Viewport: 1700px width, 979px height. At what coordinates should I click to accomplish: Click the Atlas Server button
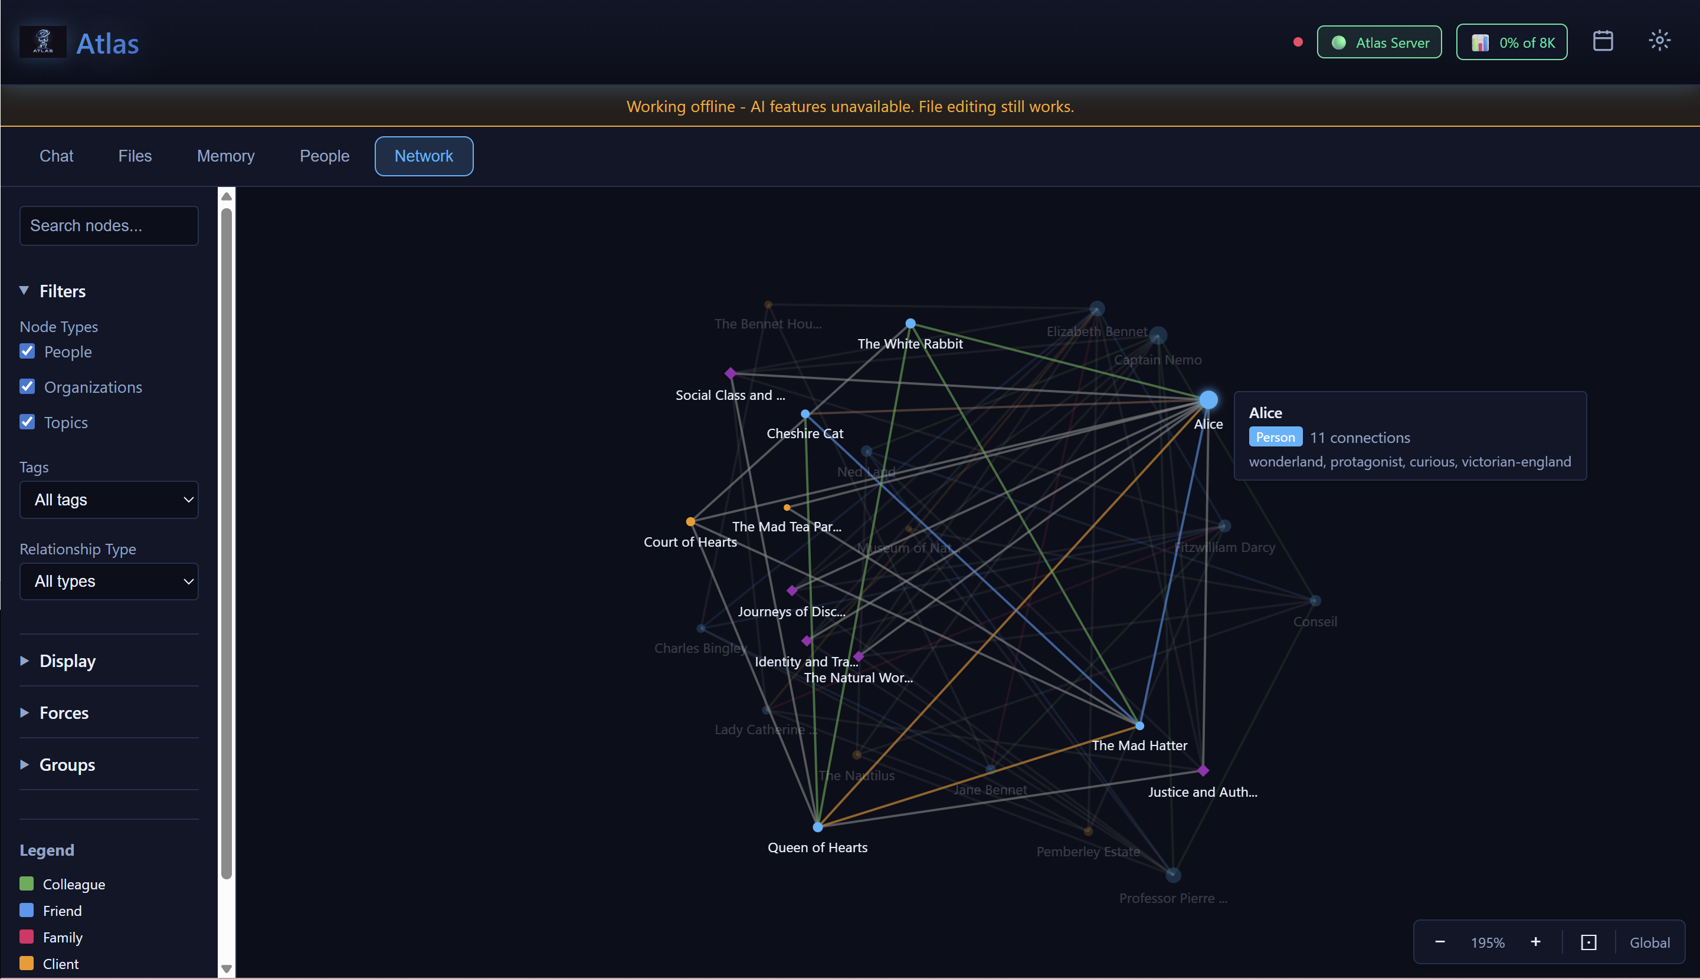pyautogui.click(x=1378, y=42)
